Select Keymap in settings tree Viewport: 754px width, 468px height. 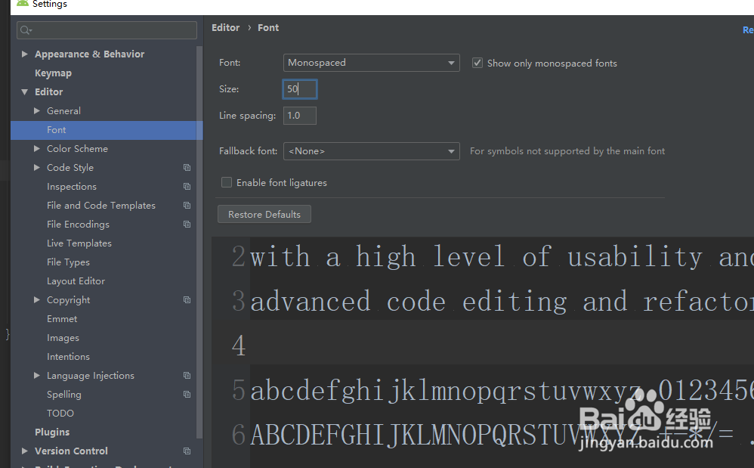(x=54, y=73)
